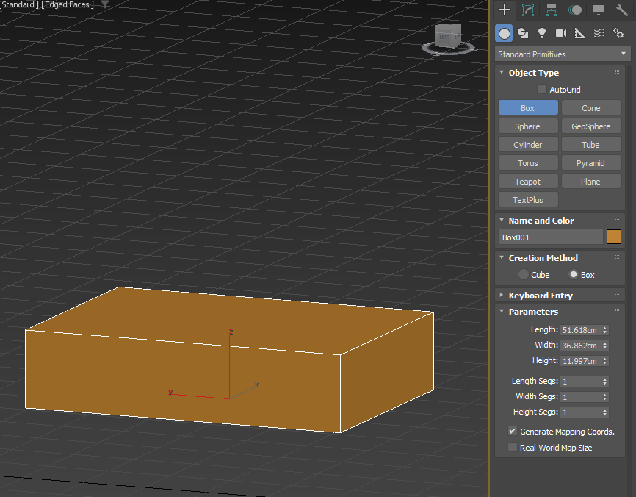Open the Motion panel
Viewport: 636px width, 497px height.
click(x=574, y=10)
